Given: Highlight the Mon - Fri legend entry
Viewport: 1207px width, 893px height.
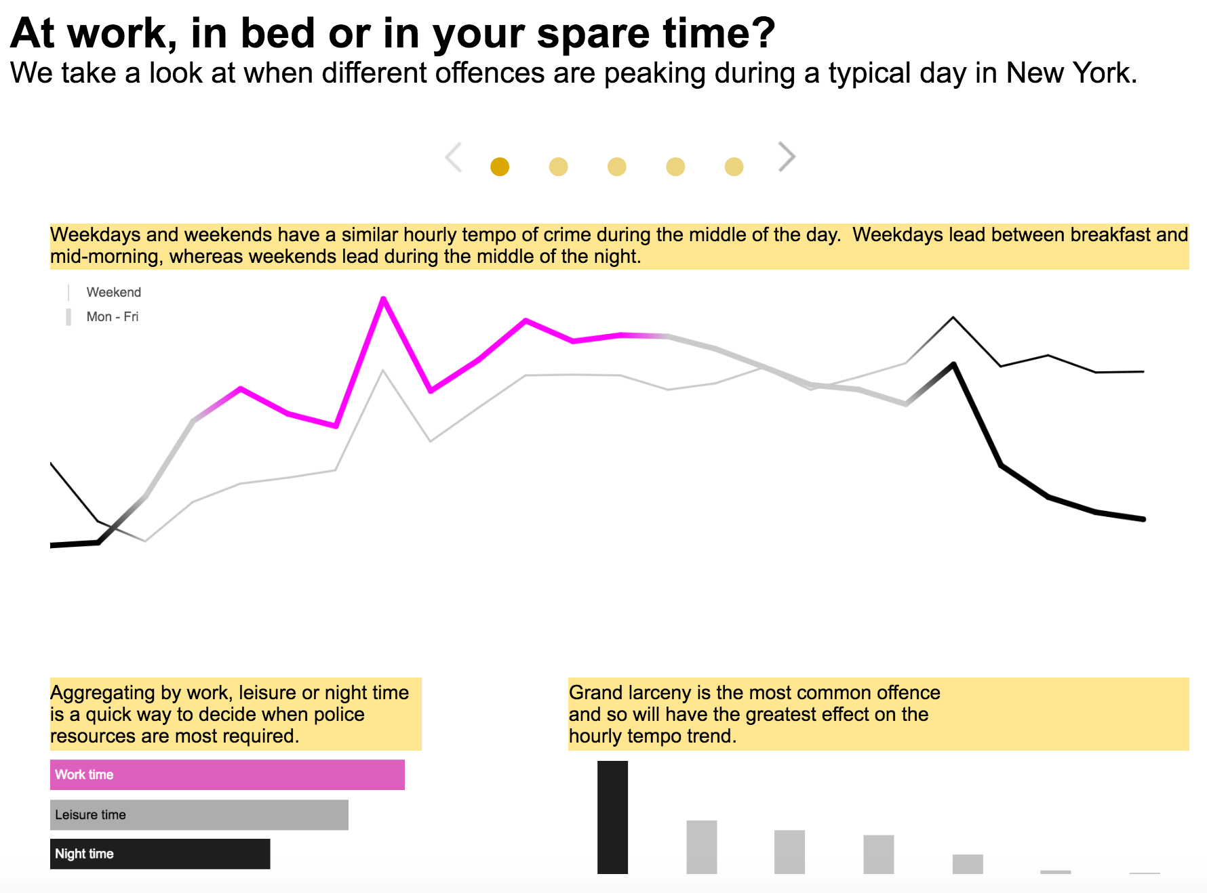Looking at the screenshot, I should (112, 316).
